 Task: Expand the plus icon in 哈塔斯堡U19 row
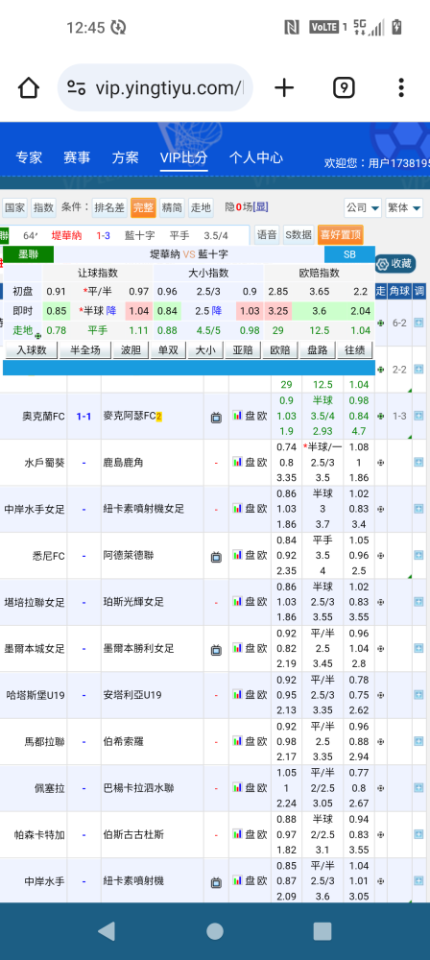[419, 695]
